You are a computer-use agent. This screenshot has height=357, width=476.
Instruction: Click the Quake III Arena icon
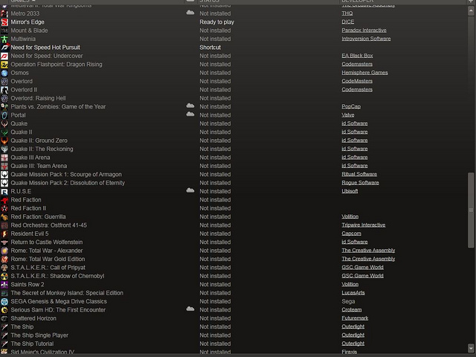tap(4, 158)
